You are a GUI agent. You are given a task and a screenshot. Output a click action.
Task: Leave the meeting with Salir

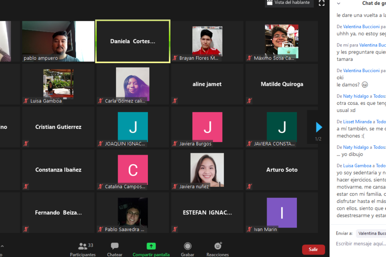(x=313, y=249)
